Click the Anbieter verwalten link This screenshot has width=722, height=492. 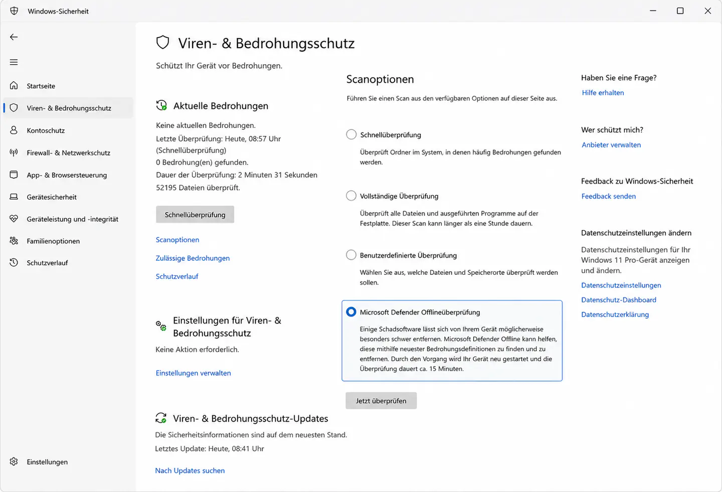pyautogui.click(x=611, y=145)
